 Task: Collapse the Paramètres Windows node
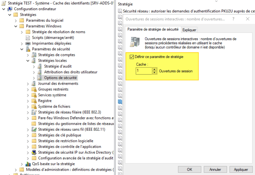16,26
